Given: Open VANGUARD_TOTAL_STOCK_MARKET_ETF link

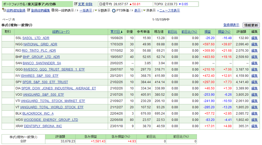Looking at the screenshot, I should pos(53,101).
